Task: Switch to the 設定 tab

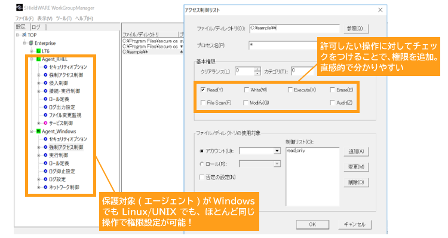Action: [x=21, y=27]
